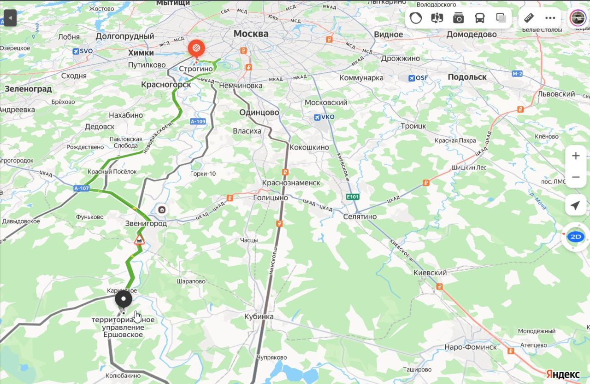Click the road works warning sign

pyautogui.click(x=139, y=239)
